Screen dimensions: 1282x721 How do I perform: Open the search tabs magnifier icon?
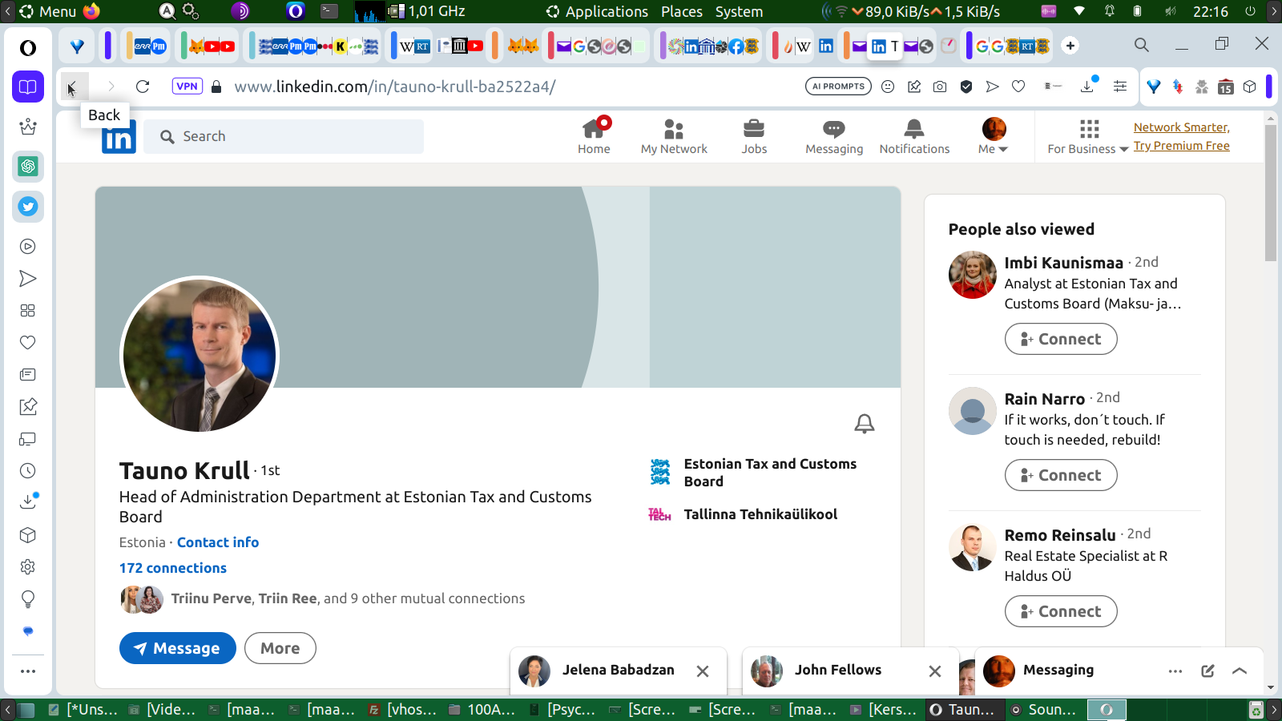1142,45
